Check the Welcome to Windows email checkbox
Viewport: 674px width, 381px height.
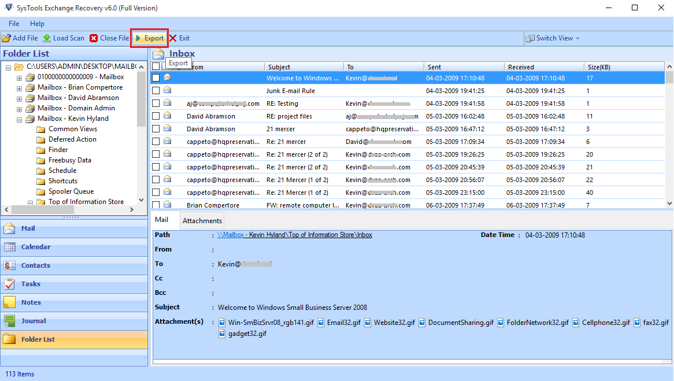click(155, 78)
